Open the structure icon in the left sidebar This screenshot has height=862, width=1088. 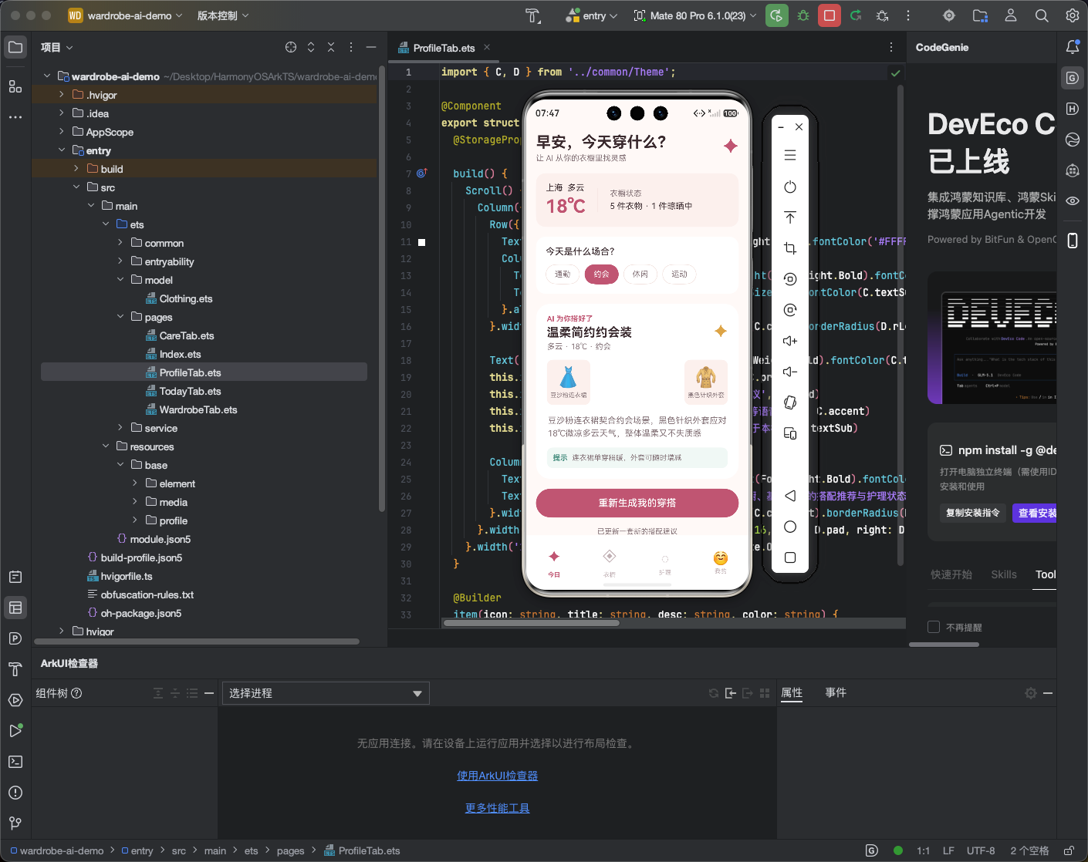click(15, 86)
